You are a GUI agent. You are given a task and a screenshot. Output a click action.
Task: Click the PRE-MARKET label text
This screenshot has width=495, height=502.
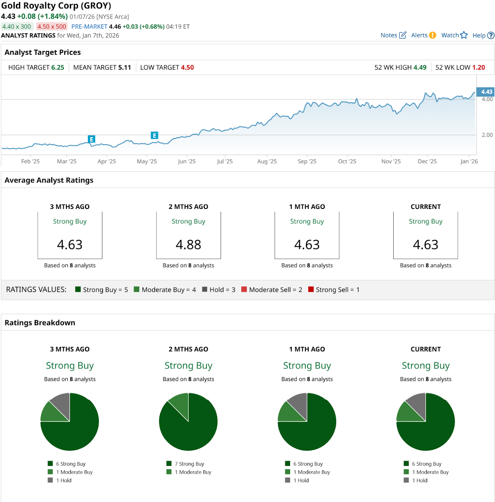pyautogui.click(x=89, y=27)
